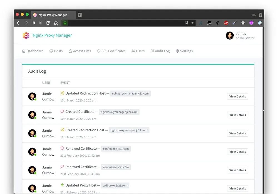Click the Audit Log card heading

37,71
